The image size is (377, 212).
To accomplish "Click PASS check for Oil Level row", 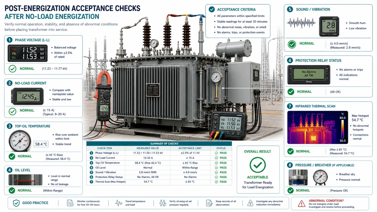I will coord(216,168).
